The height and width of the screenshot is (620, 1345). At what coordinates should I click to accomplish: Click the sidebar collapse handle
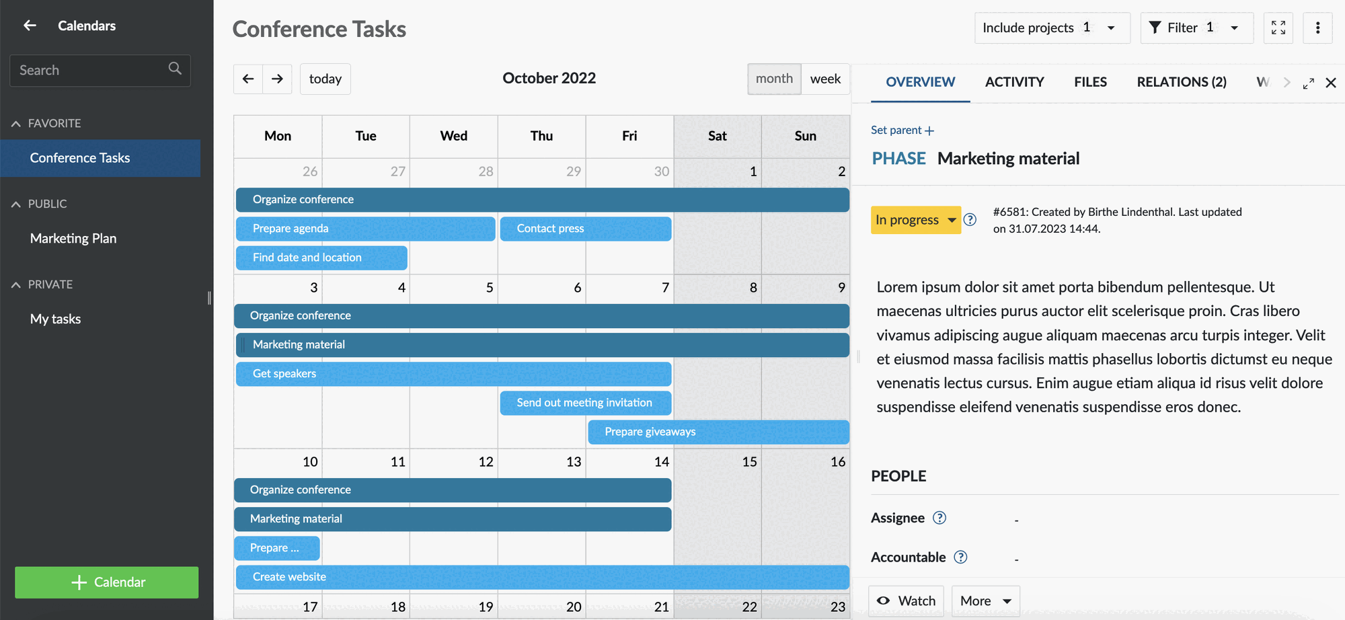point(209,298)
